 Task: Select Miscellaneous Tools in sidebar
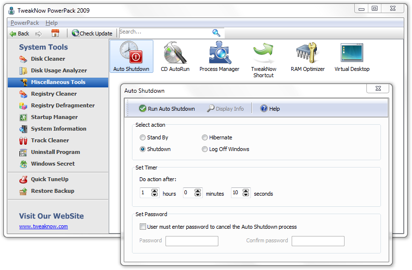[58, 82]
